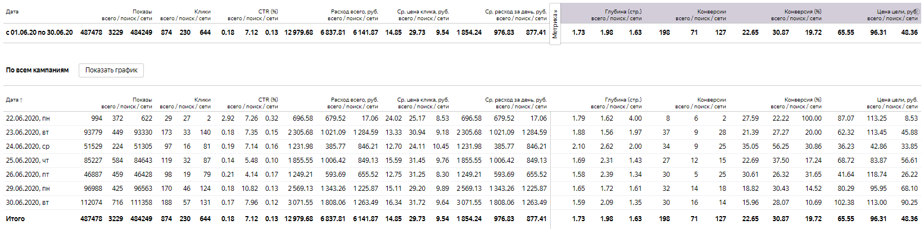The width and height of the screenshot is (924, 229).
Task: Click "Ср. цена клика, руб." daily table header
Action: coord(423,100)
